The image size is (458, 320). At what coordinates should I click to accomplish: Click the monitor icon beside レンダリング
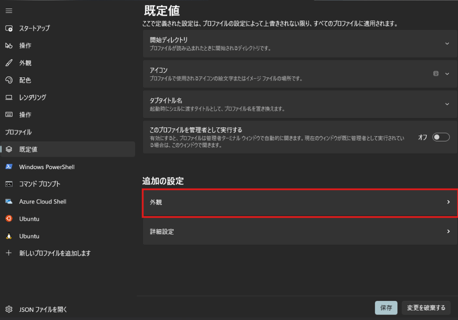9,97
